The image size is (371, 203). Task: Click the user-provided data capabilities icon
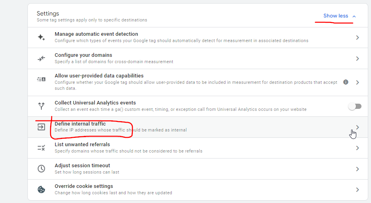point(41,79)
